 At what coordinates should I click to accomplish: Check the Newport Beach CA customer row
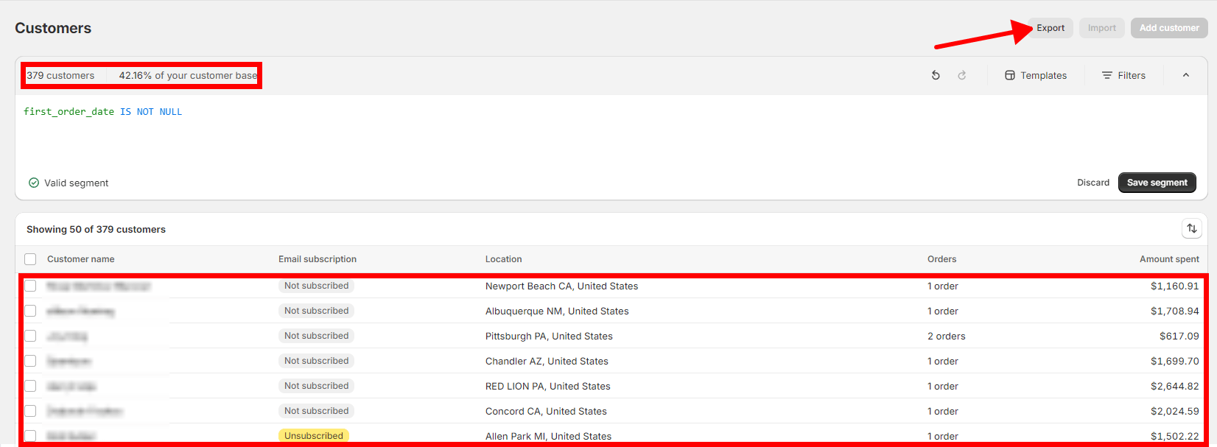30,286
